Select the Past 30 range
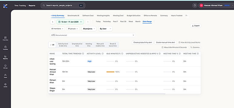This screenshot has width=234, height=108. 123,21
